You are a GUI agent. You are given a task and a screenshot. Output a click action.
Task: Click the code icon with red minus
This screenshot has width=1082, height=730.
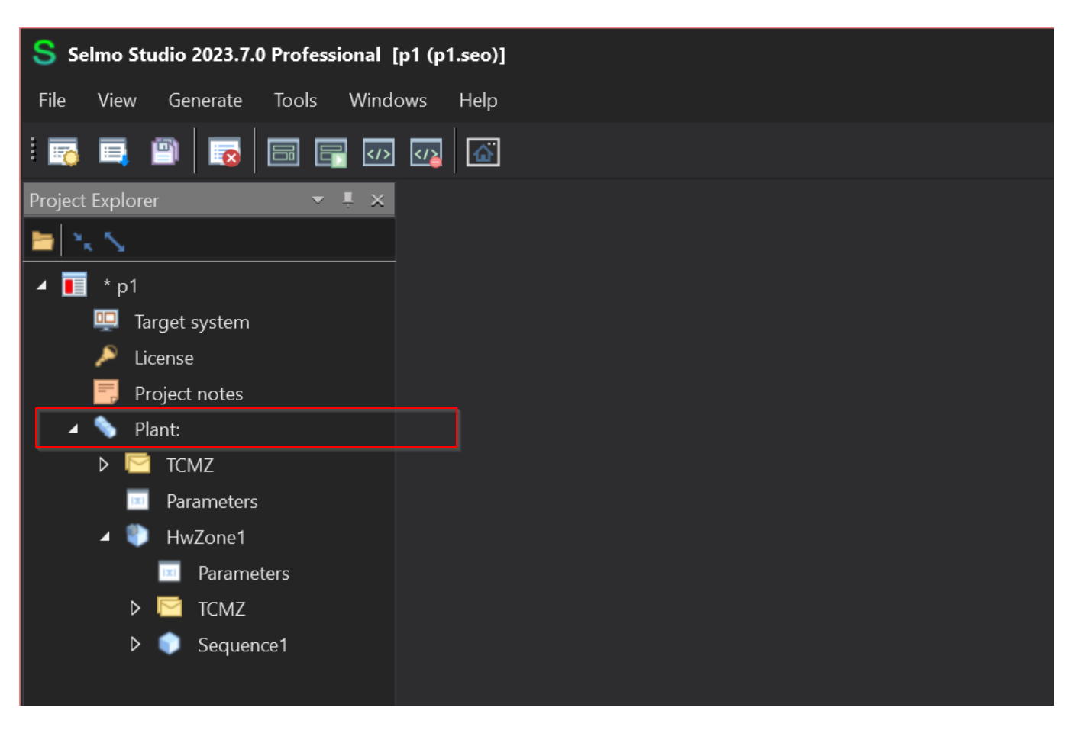(426, 153)
